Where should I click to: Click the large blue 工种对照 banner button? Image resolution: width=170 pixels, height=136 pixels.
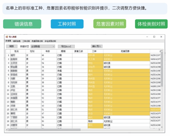tap(67, 24)
